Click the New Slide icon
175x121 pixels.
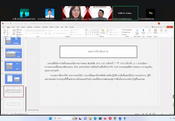coord(14,31)
